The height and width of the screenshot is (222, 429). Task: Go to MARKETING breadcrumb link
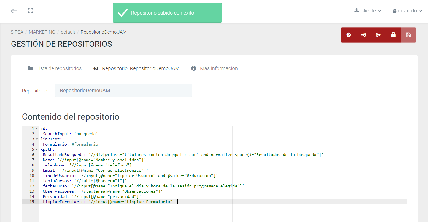coord(42,32)
